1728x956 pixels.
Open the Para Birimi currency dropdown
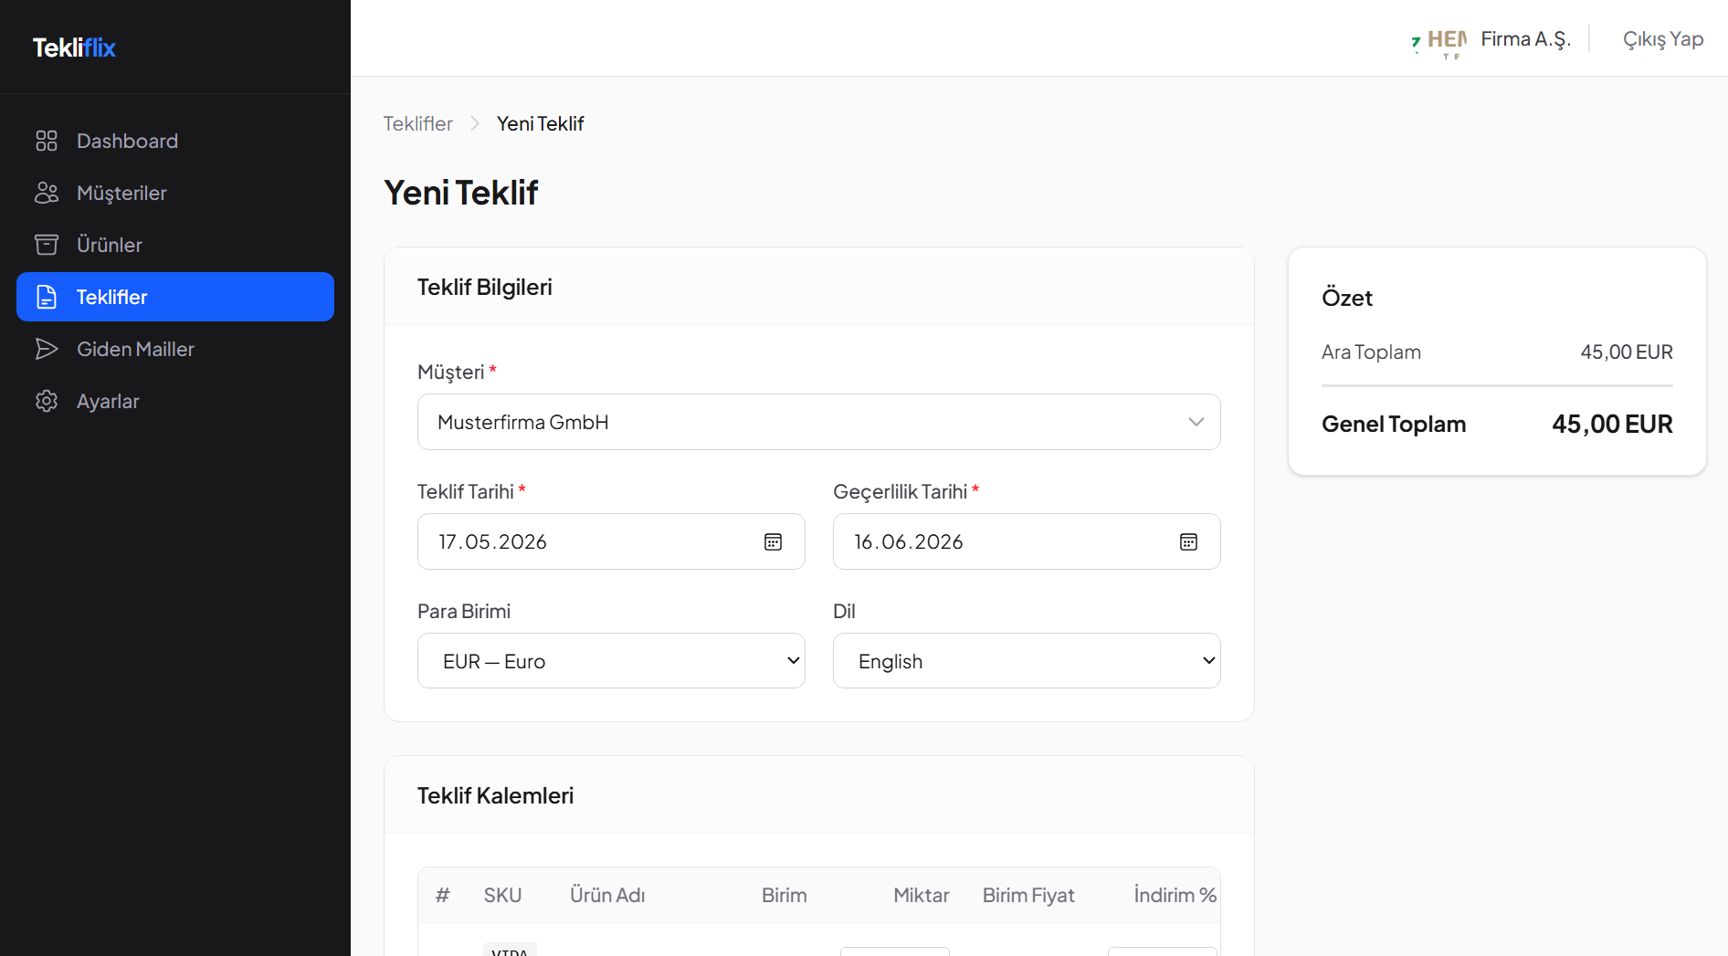[x=611, y=661]
